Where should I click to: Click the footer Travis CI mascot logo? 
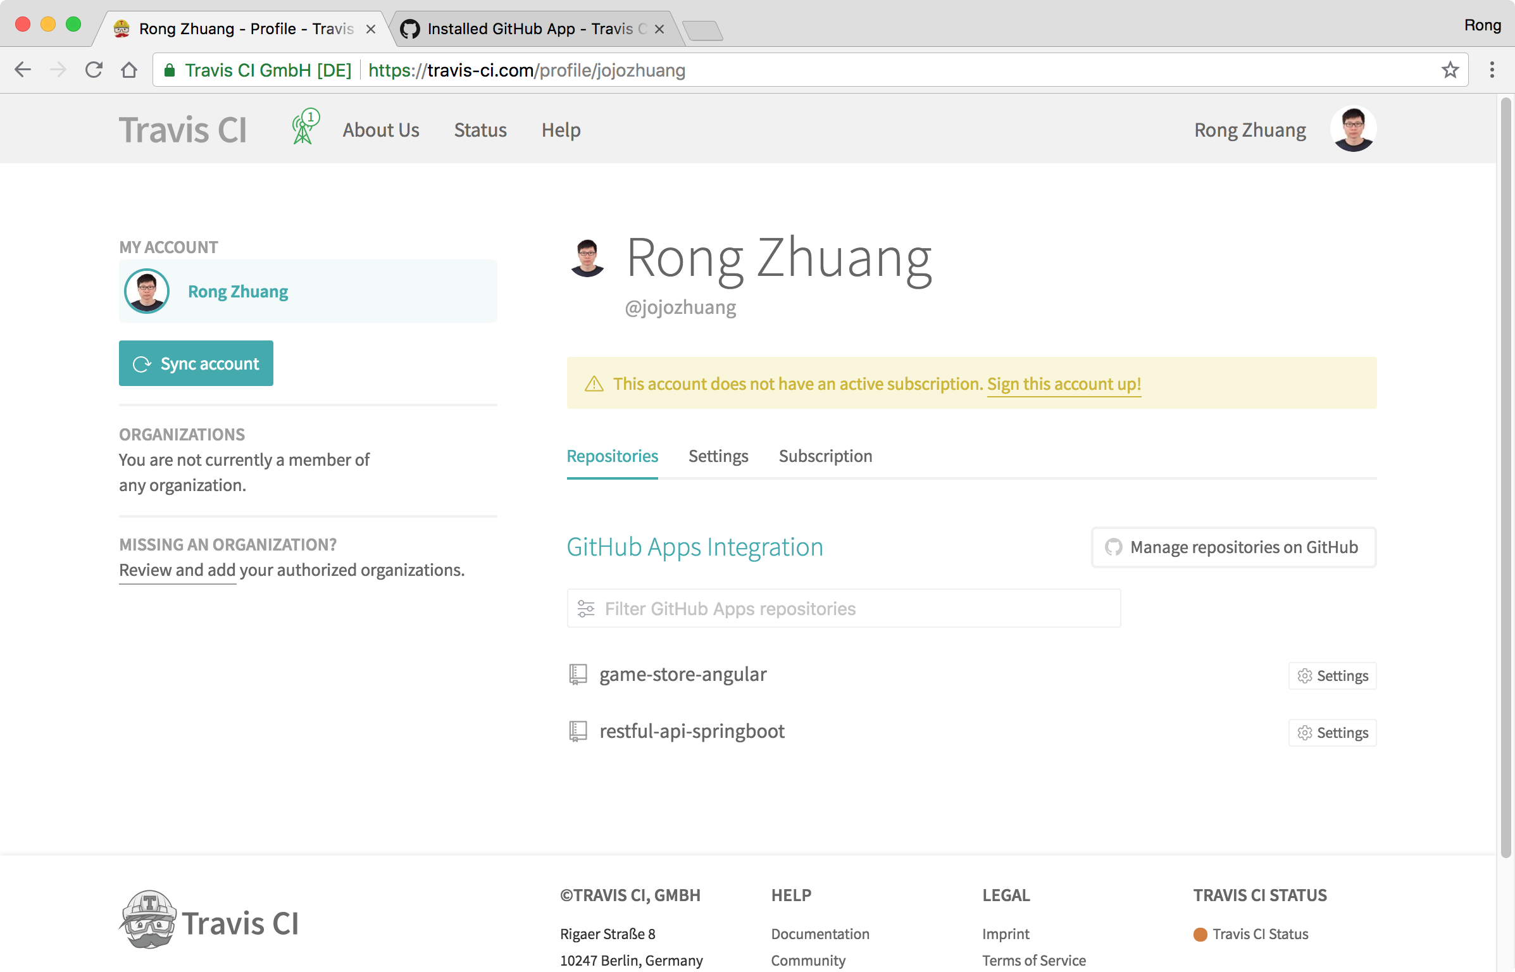point(209,921)
